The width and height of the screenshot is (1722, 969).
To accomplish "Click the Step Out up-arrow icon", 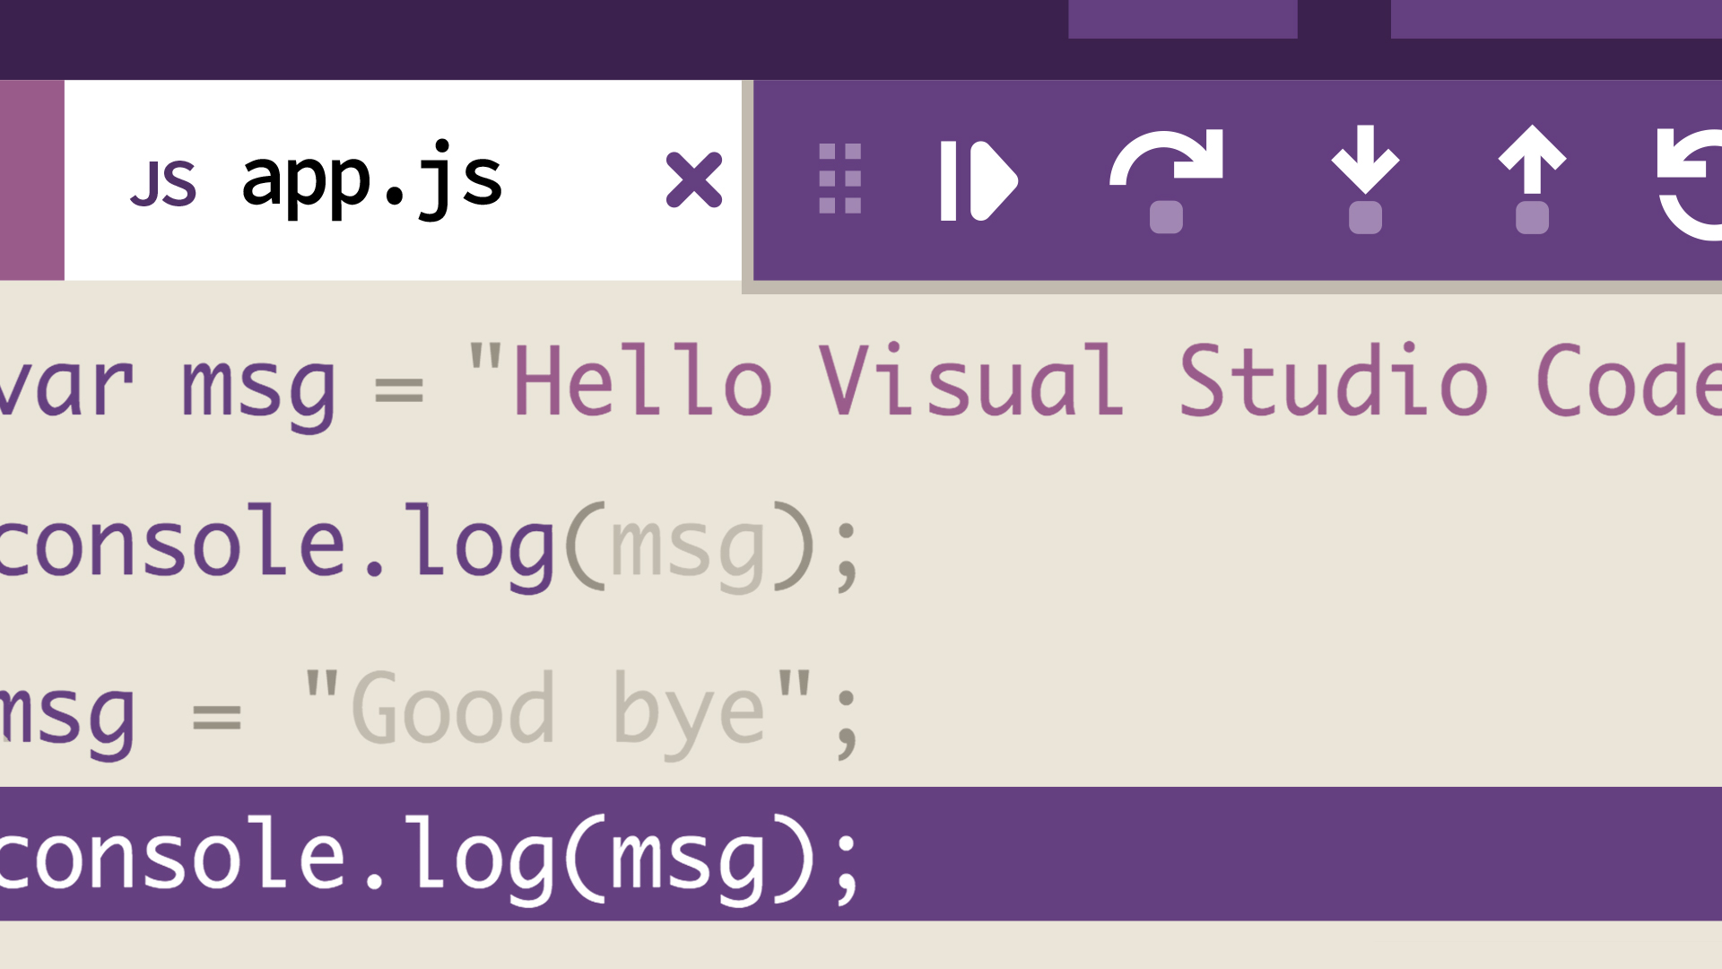I will 1532,178.
